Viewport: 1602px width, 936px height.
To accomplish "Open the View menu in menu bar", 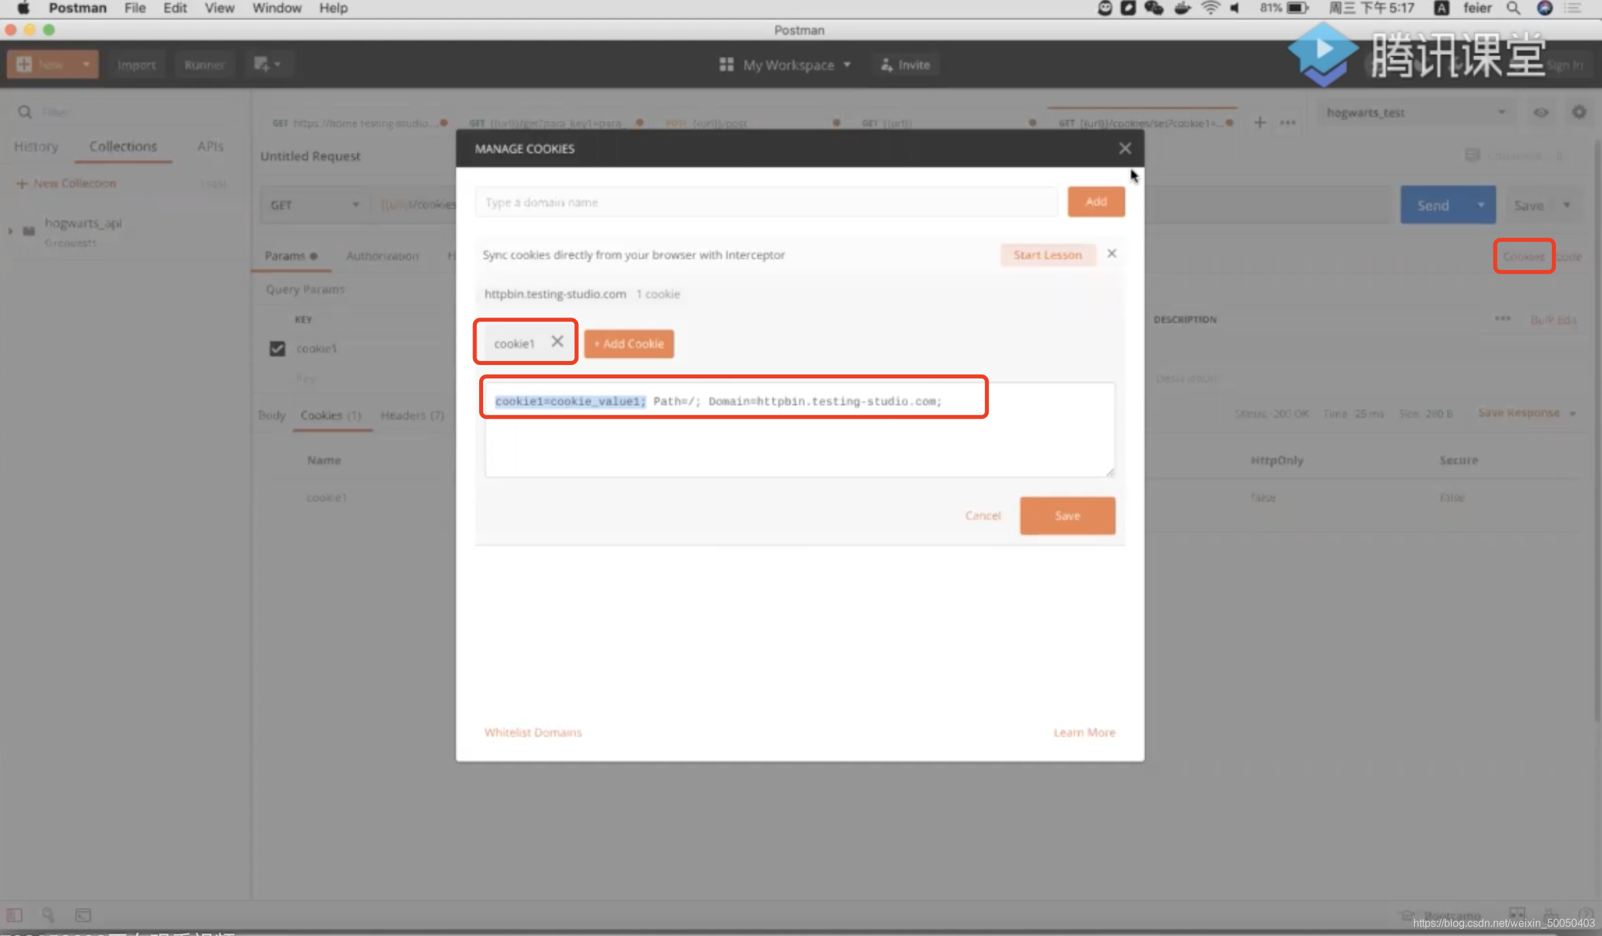I will coord(219,8).
